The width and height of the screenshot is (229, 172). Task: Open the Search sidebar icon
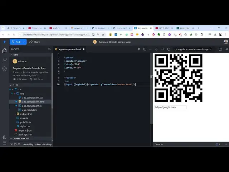pyautogui.click(x=5, y=60)
